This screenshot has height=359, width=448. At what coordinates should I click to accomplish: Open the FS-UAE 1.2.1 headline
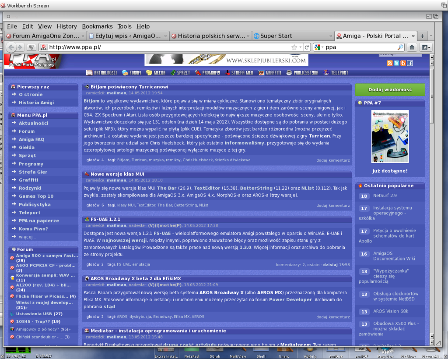pos(105,219)
